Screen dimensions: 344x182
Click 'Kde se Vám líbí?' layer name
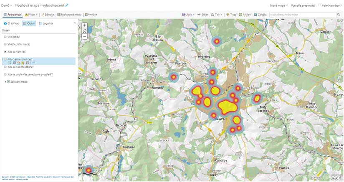pyautogui.click(x=17, y=52)
